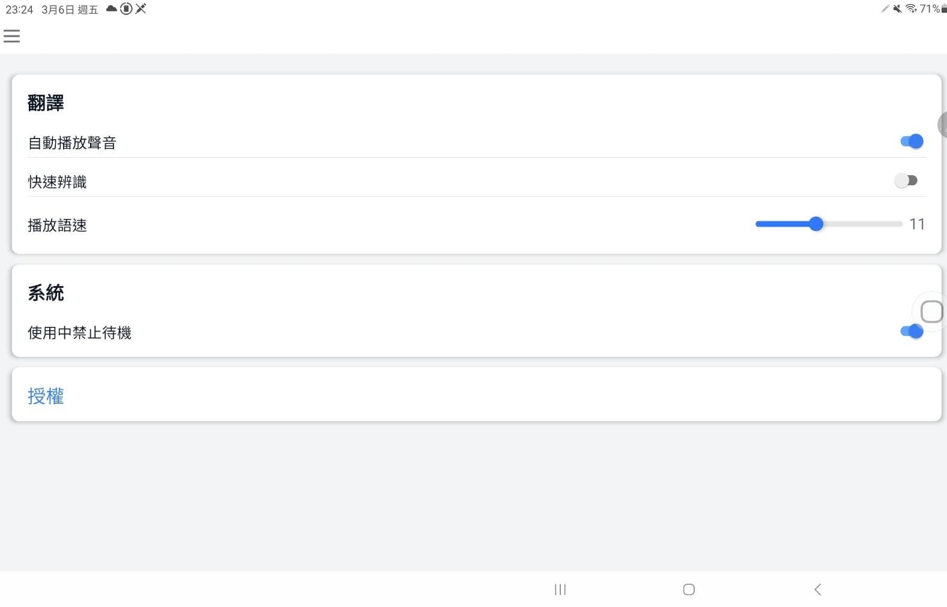Tap the 快速辨識 setting label
947x607 pixels.
point(57,182)
